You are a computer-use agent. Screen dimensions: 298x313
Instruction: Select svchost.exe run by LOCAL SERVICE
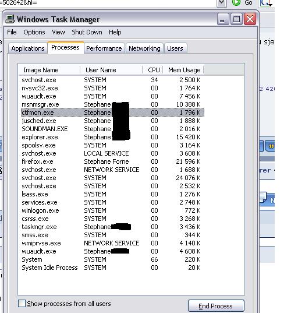tap(112, 153)
